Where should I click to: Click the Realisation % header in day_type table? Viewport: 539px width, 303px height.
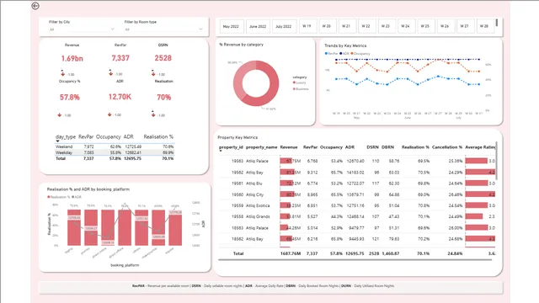158,136
